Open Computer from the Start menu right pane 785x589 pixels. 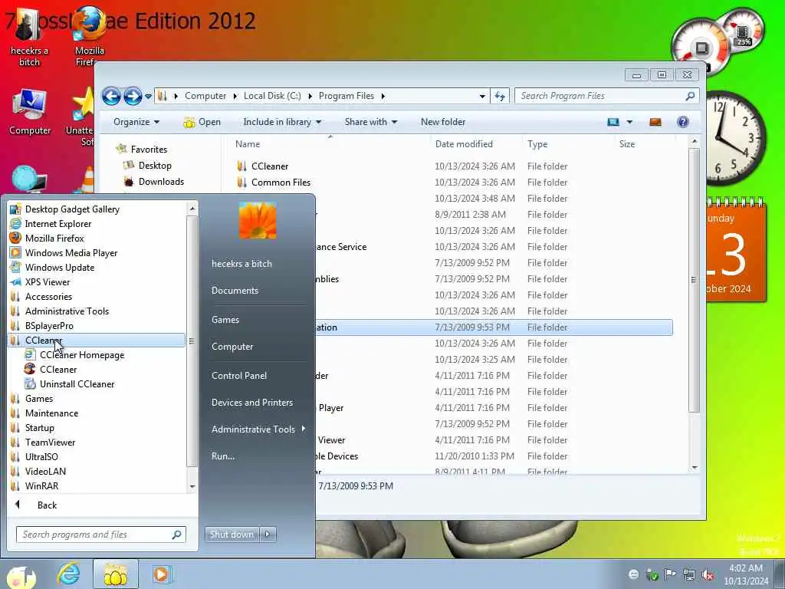coord(232,347)
